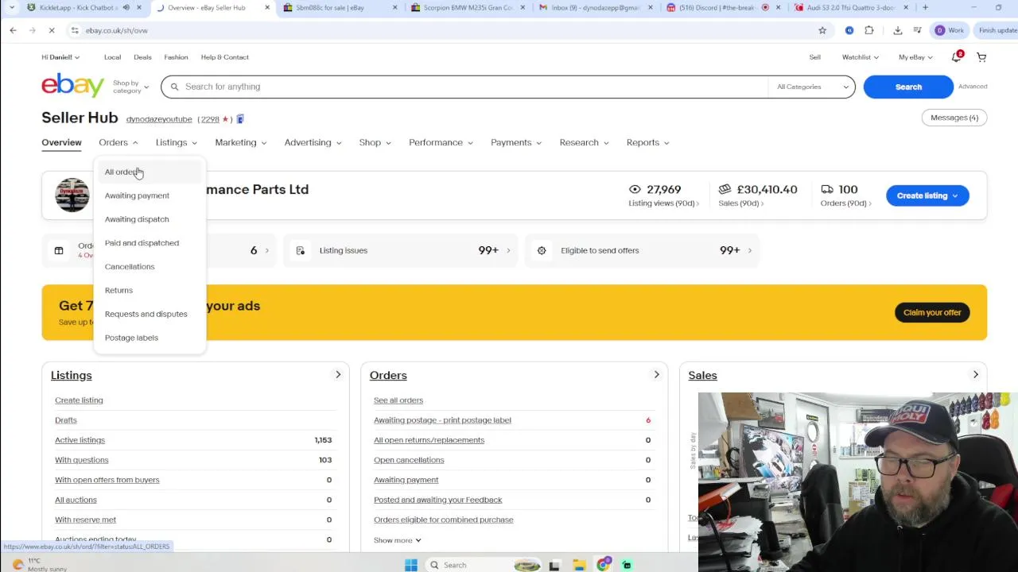Click the dynodazeyoutube username link

point(159,119)
